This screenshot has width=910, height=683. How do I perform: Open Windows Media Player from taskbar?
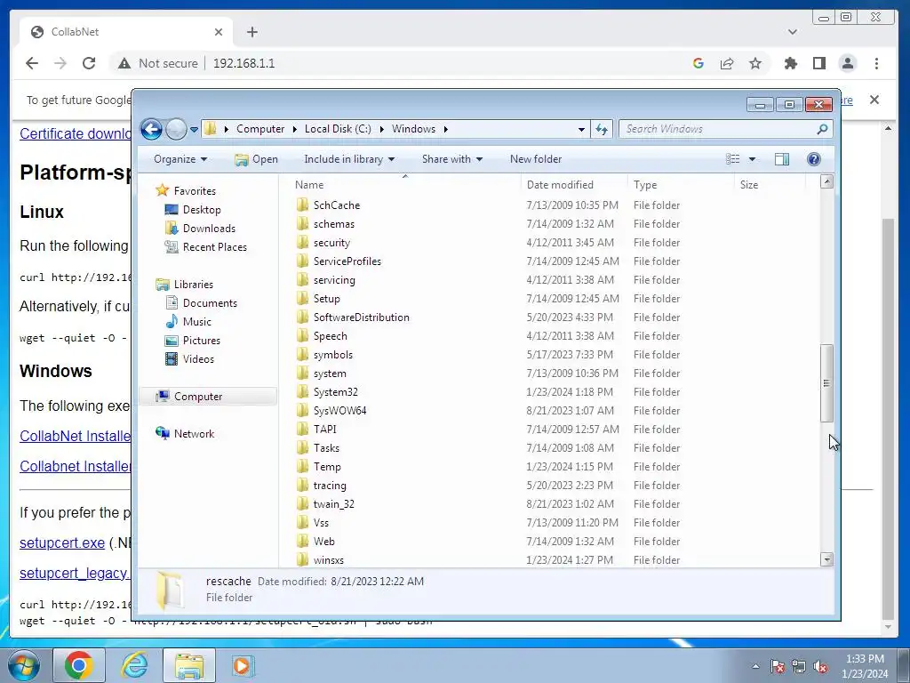click(242, 665)
